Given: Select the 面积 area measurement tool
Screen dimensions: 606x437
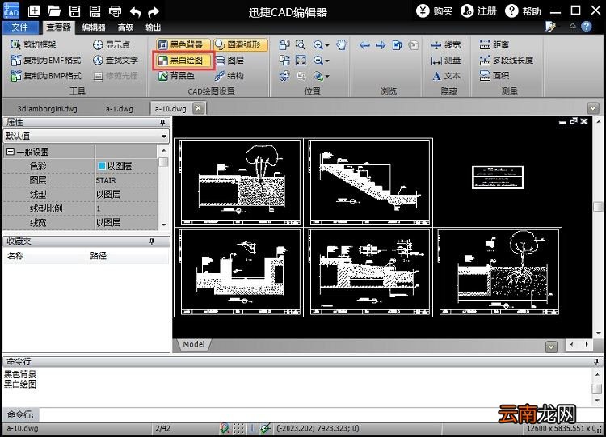Looking at the screenshot, I should (x=494, y=75).
